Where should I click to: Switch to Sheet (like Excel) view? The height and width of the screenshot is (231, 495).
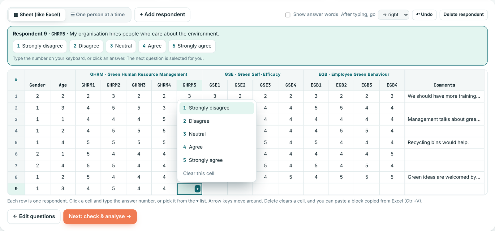coord(37,15)
